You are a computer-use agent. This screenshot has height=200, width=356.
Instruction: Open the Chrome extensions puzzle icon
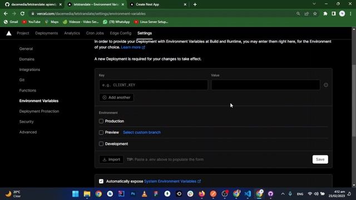(x=325, y=13)
